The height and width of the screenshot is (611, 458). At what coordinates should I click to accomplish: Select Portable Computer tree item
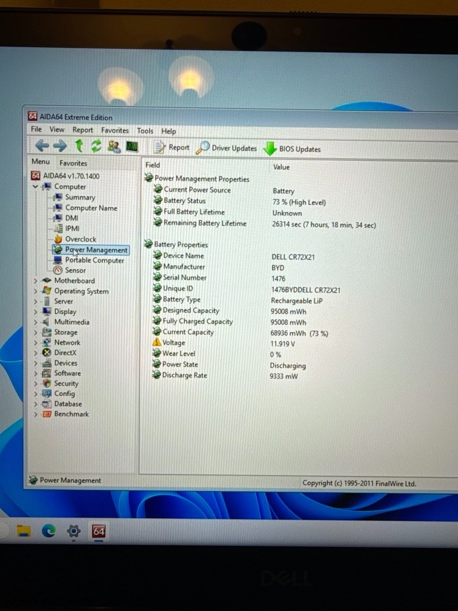[x=89, y=260]
